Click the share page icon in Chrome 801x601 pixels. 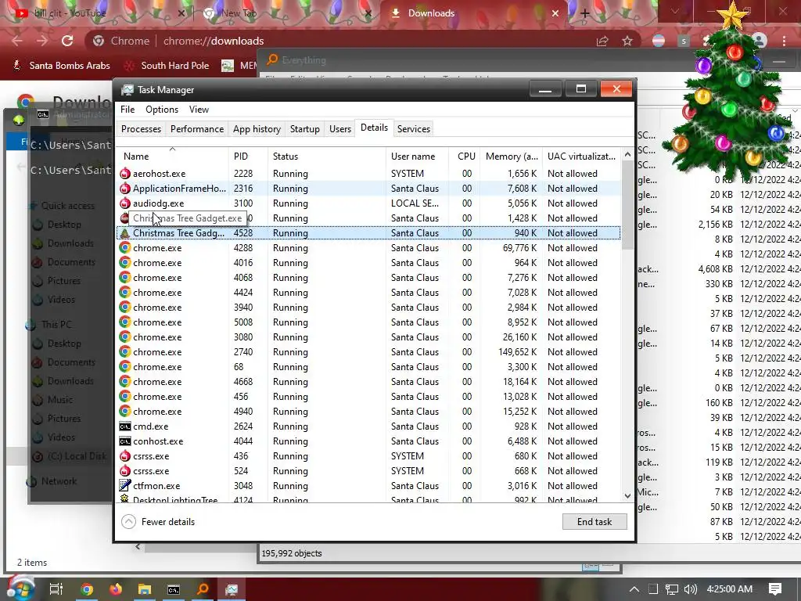(603, 41)
